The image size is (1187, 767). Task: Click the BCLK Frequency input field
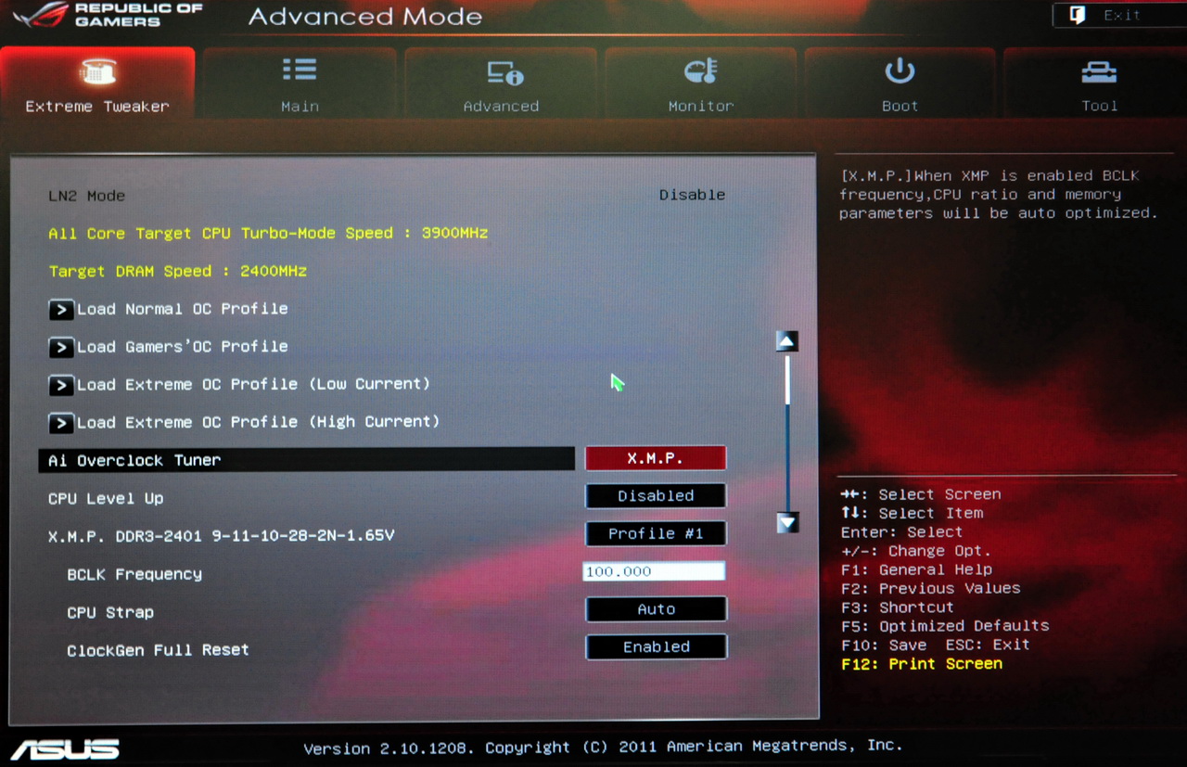(654, 571)
